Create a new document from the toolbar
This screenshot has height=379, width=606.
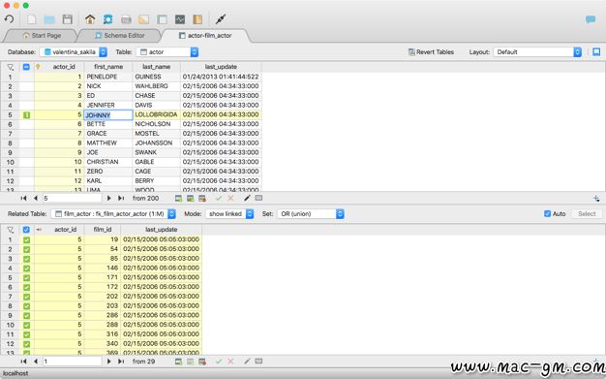click(x=31, y=19)
